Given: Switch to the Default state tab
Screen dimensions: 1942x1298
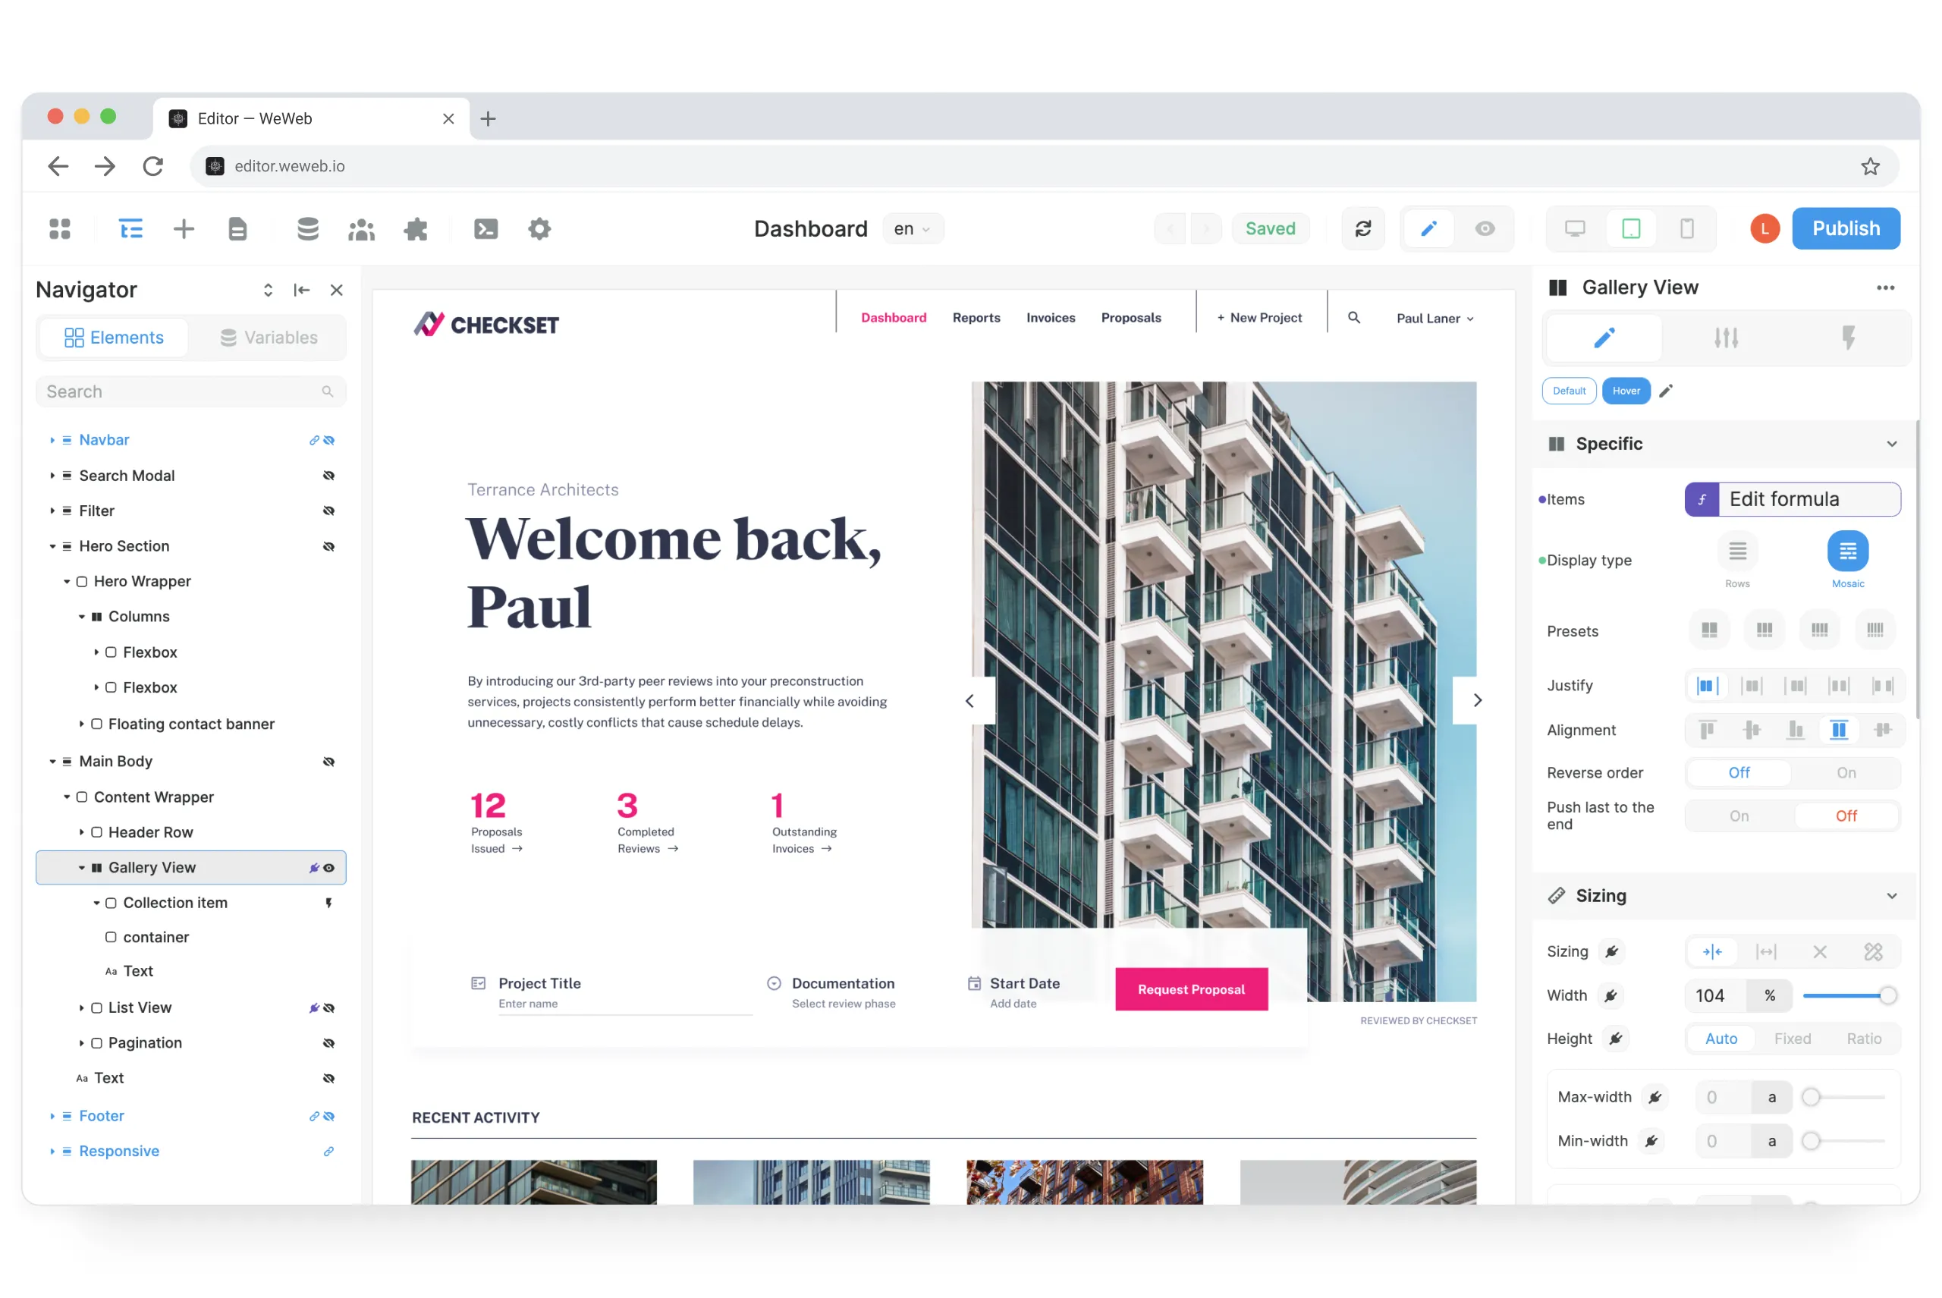Looking at the screenshot, I should (1568, 390).
